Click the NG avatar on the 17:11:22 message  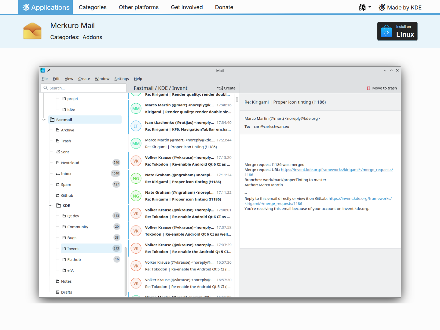point(136,196)
